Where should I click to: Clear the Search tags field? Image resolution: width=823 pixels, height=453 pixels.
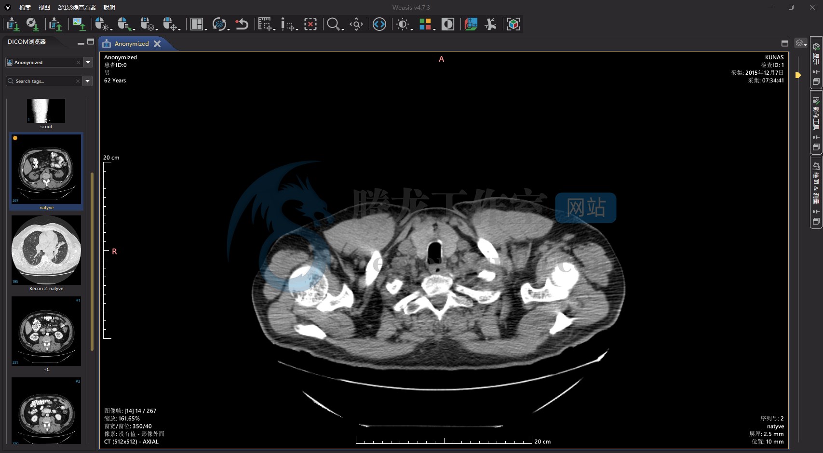(x=78, y=81)
